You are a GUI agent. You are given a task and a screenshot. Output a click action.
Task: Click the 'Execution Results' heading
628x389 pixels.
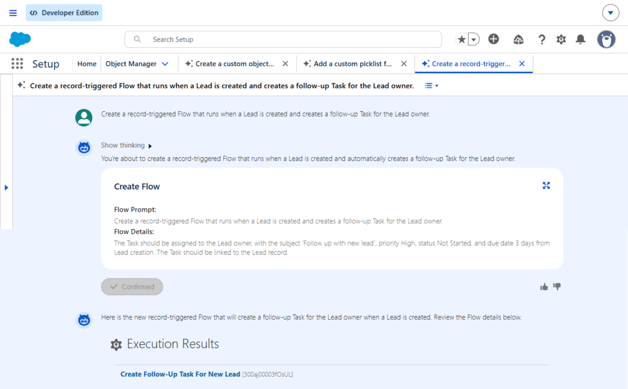pos(172,344)
